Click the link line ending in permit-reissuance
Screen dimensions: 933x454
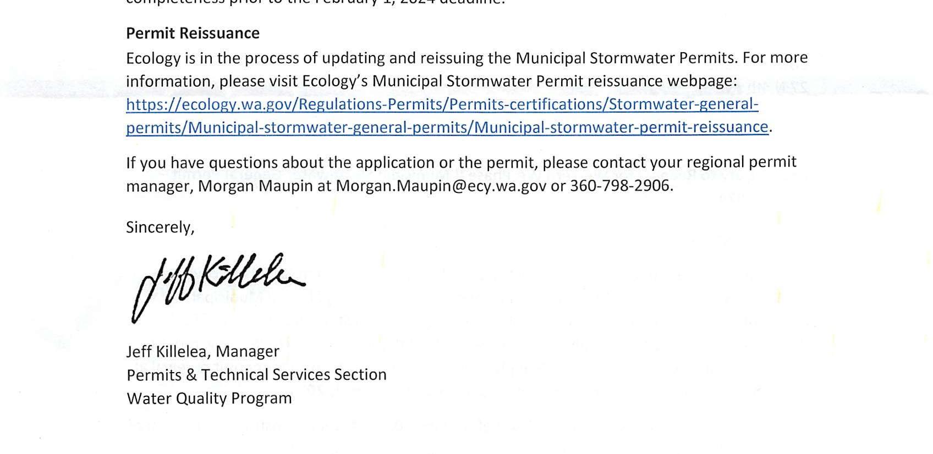tap(447, 127)
